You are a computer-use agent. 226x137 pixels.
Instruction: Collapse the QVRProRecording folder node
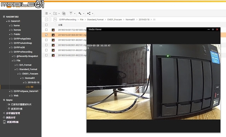[x=10, y=52]
